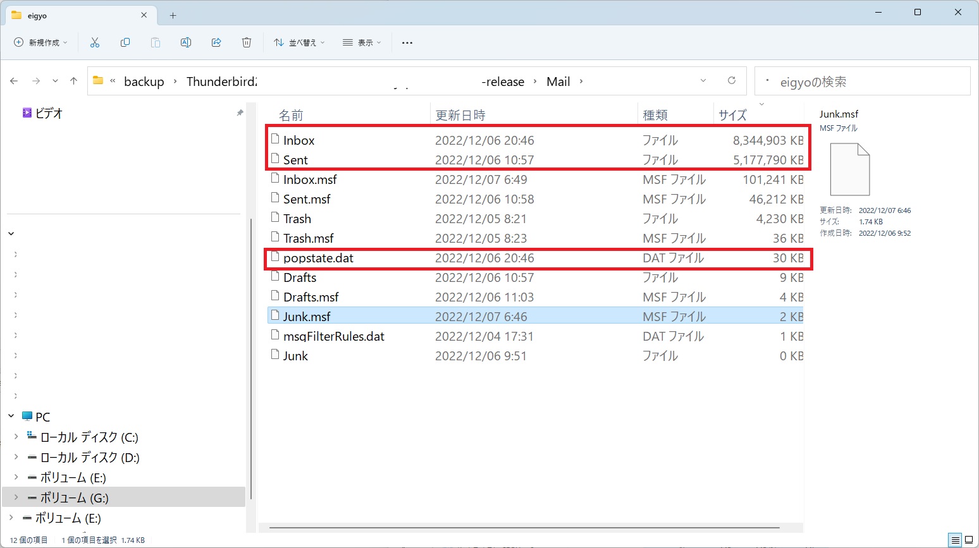The image size is (979, 548).
Task: Select ボリューム (G:) in the navigation pane
Action: 74,497
